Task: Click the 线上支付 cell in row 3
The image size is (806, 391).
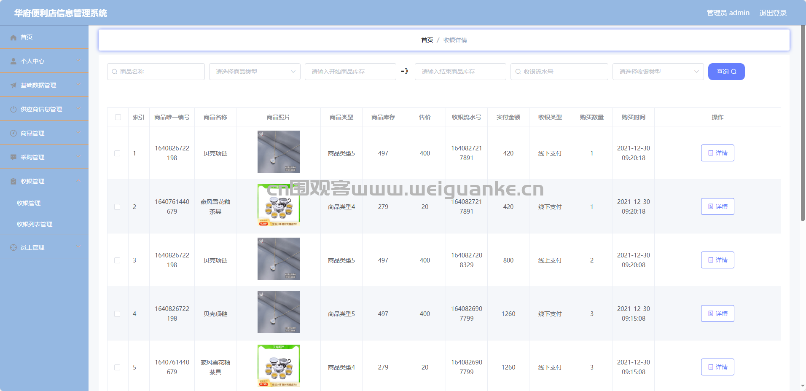Action: 550,260
